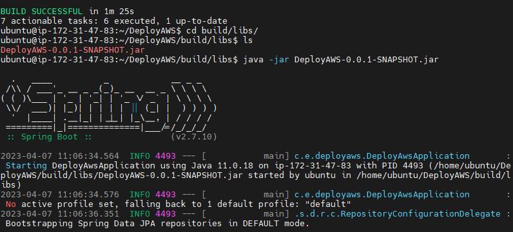Click the "java -jar" command text
Viewport: 513px width, 232px height.
click(x=266, y=60)
